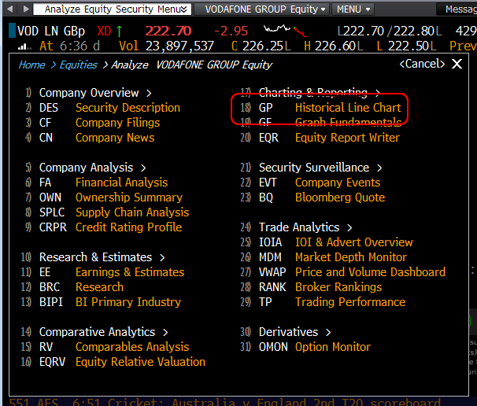The height and width of the screenshot is (406, 477).
Task: Open MDM Market Depth Monitor
Action: tap(333, 257)
